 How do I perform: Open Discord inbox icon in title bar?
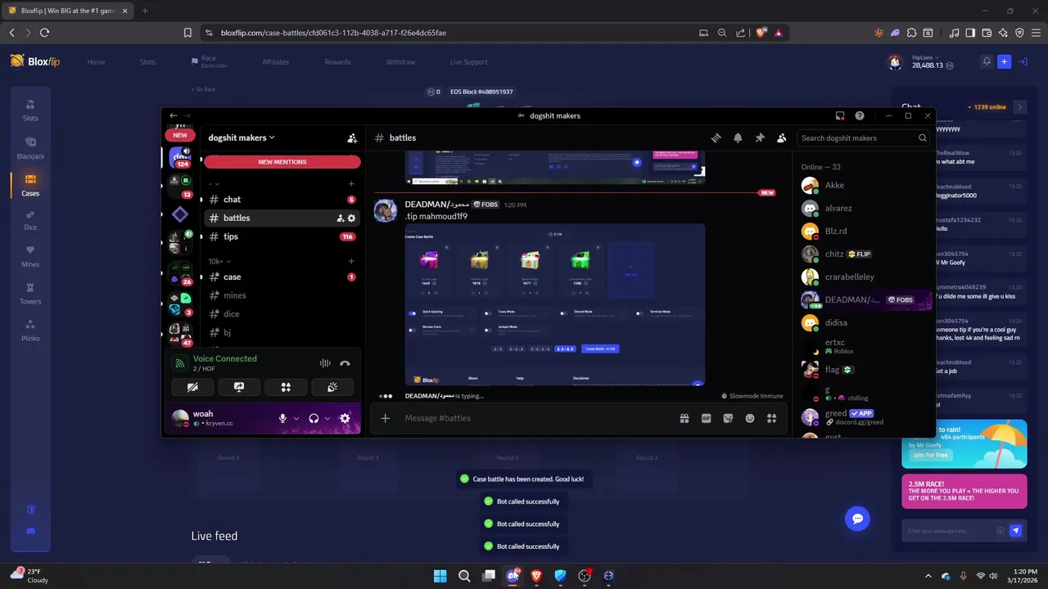coord(840,116)
